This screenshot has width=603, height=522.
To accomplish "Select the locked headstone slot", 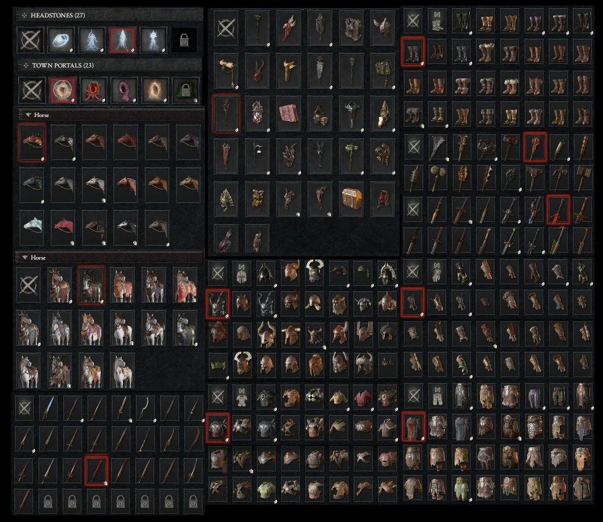I will tap(184, 40).
